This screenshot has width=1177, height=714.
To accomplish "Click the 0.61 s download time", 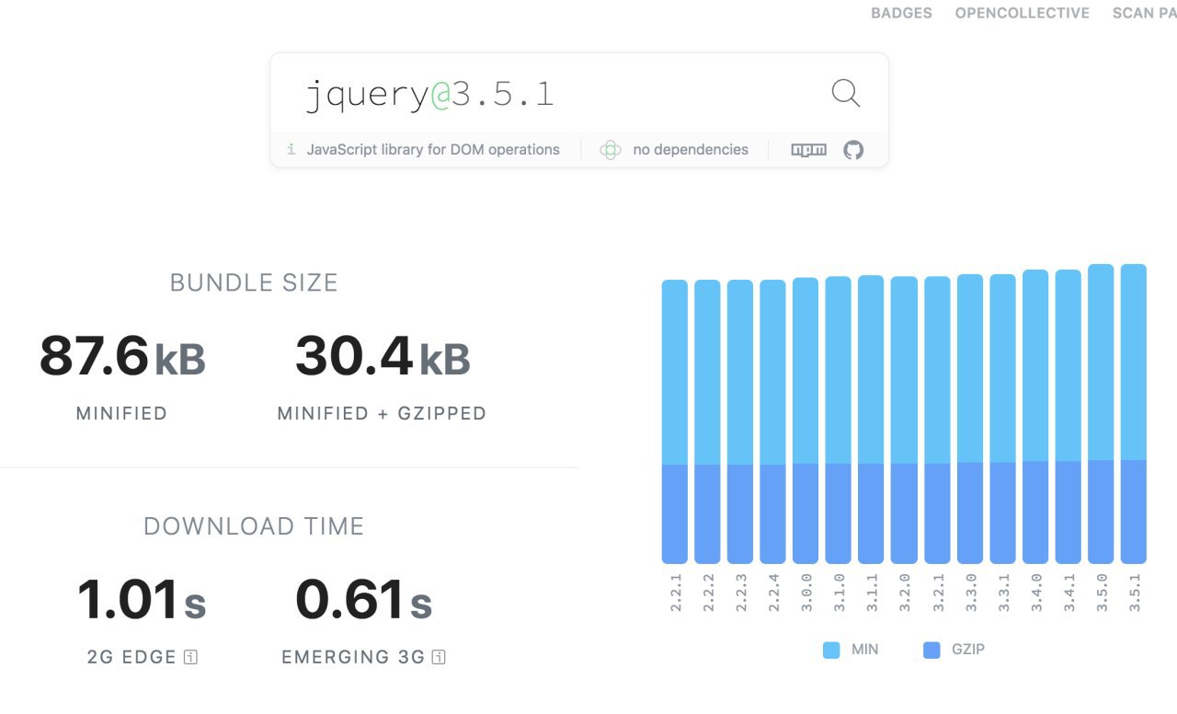I will pos(363,600).
